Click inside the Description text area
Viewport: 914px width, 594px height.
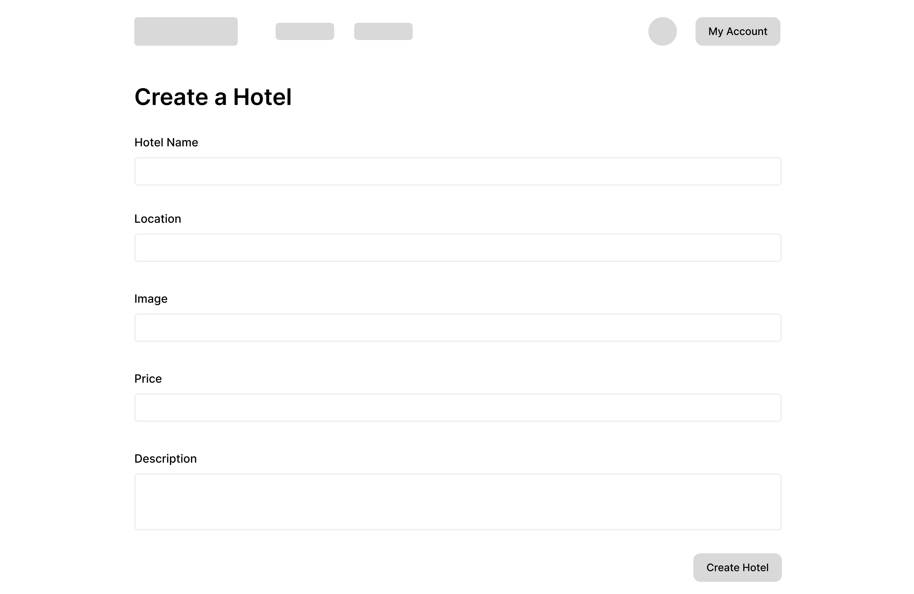[458, 502]
